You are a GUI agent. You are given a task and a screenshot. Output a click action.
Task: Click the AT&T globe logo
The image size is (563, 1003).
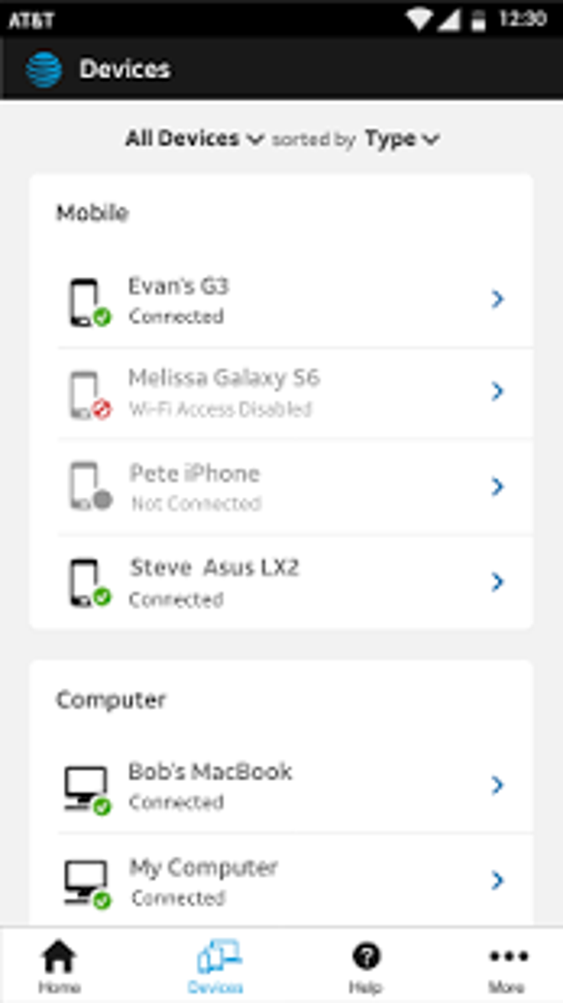click(44, 68)
